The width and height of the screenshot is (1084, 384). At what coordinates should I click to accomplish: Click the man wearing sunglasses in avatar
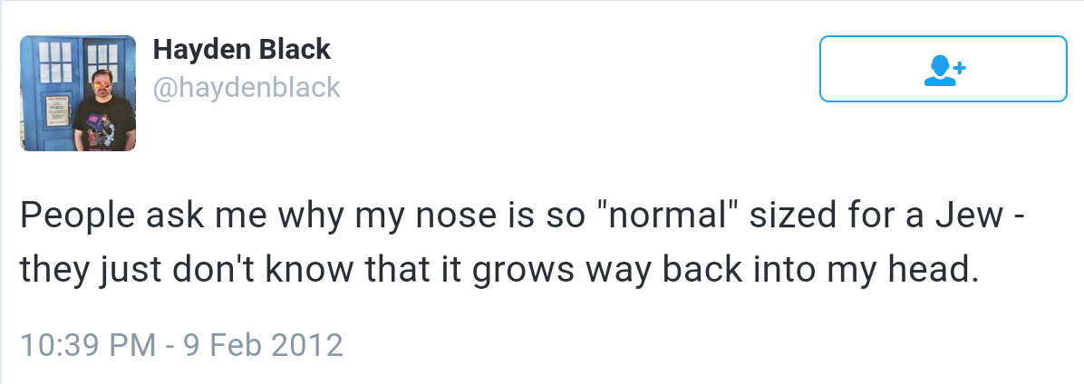point(104,109)
